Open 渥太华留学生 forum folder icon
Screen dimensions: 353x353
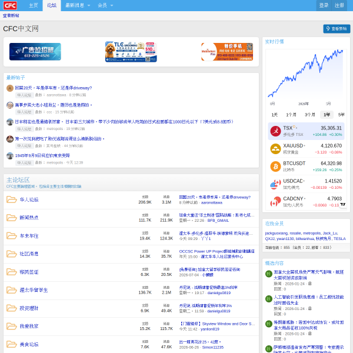(x=12, y=290)
